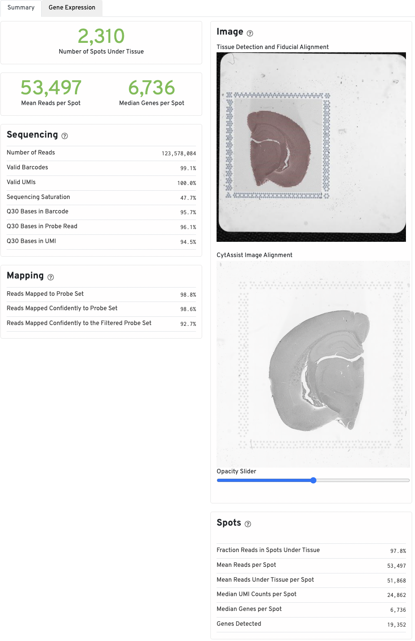Switch to the Gene Expression tab
415x641 pixels.
click(72, 8)
